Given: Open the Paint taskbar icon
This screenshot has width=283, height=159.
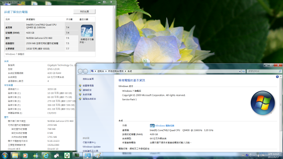Looking at the screenshot, I should tap(98, 155).
